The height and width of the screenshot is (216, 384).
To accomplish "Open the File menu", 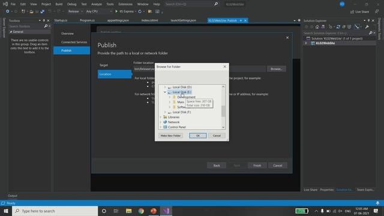I will tap(13, 4).
